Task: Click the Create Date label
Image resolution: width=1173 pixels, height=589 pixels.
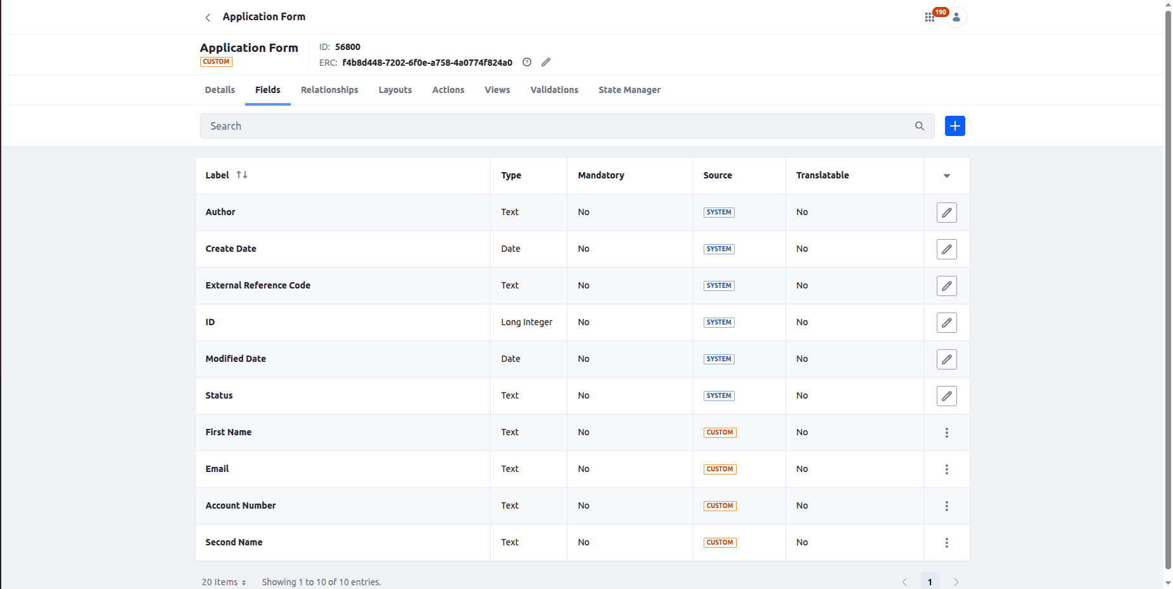Action: 231,249
